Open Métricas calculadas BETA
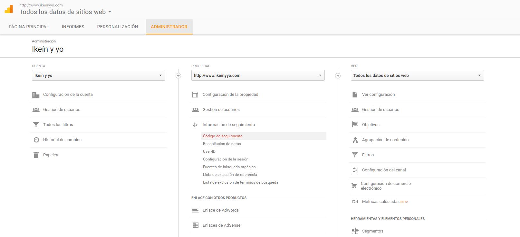Viewport: 520px width, 237px height. coord(385,202)
